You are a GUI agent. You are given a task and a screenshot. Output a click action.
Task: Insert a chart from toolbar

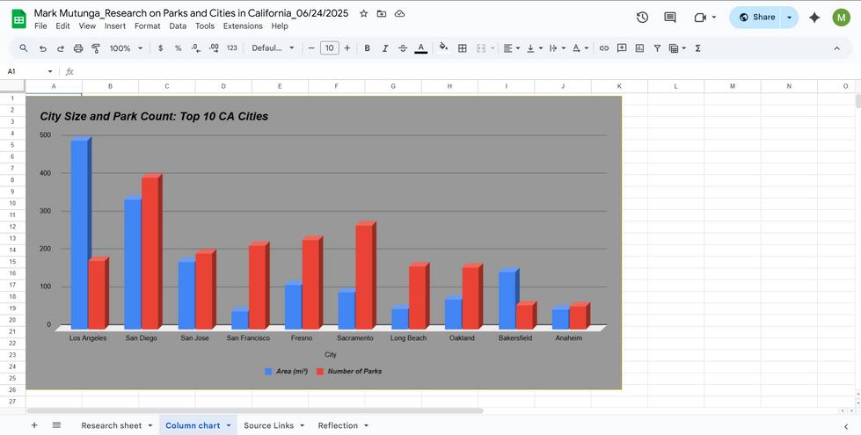[639, 48]
